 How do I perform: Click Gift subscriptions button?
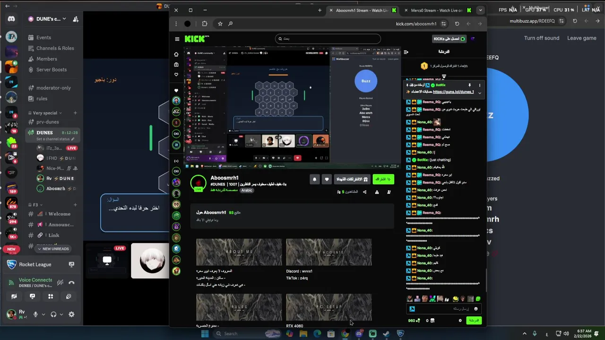(352, 179)
